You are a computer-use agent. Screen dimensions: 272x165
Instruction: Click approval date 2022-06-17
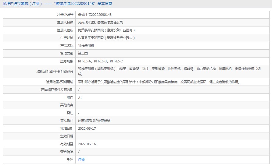(x=87, y=128)
